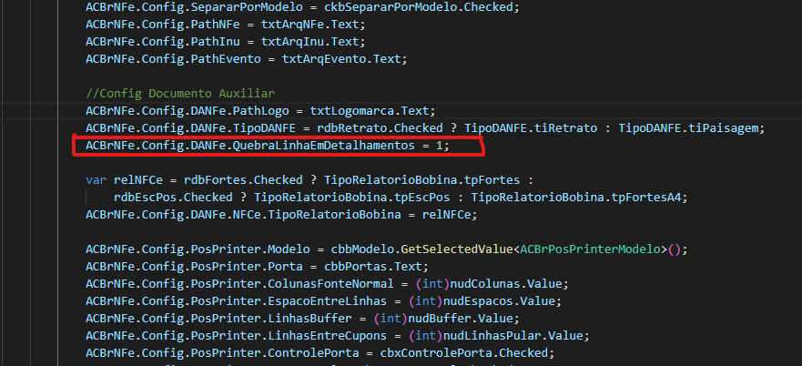Click TipoDANFE.tiRetrato enum value

click(x=531, y=128)
